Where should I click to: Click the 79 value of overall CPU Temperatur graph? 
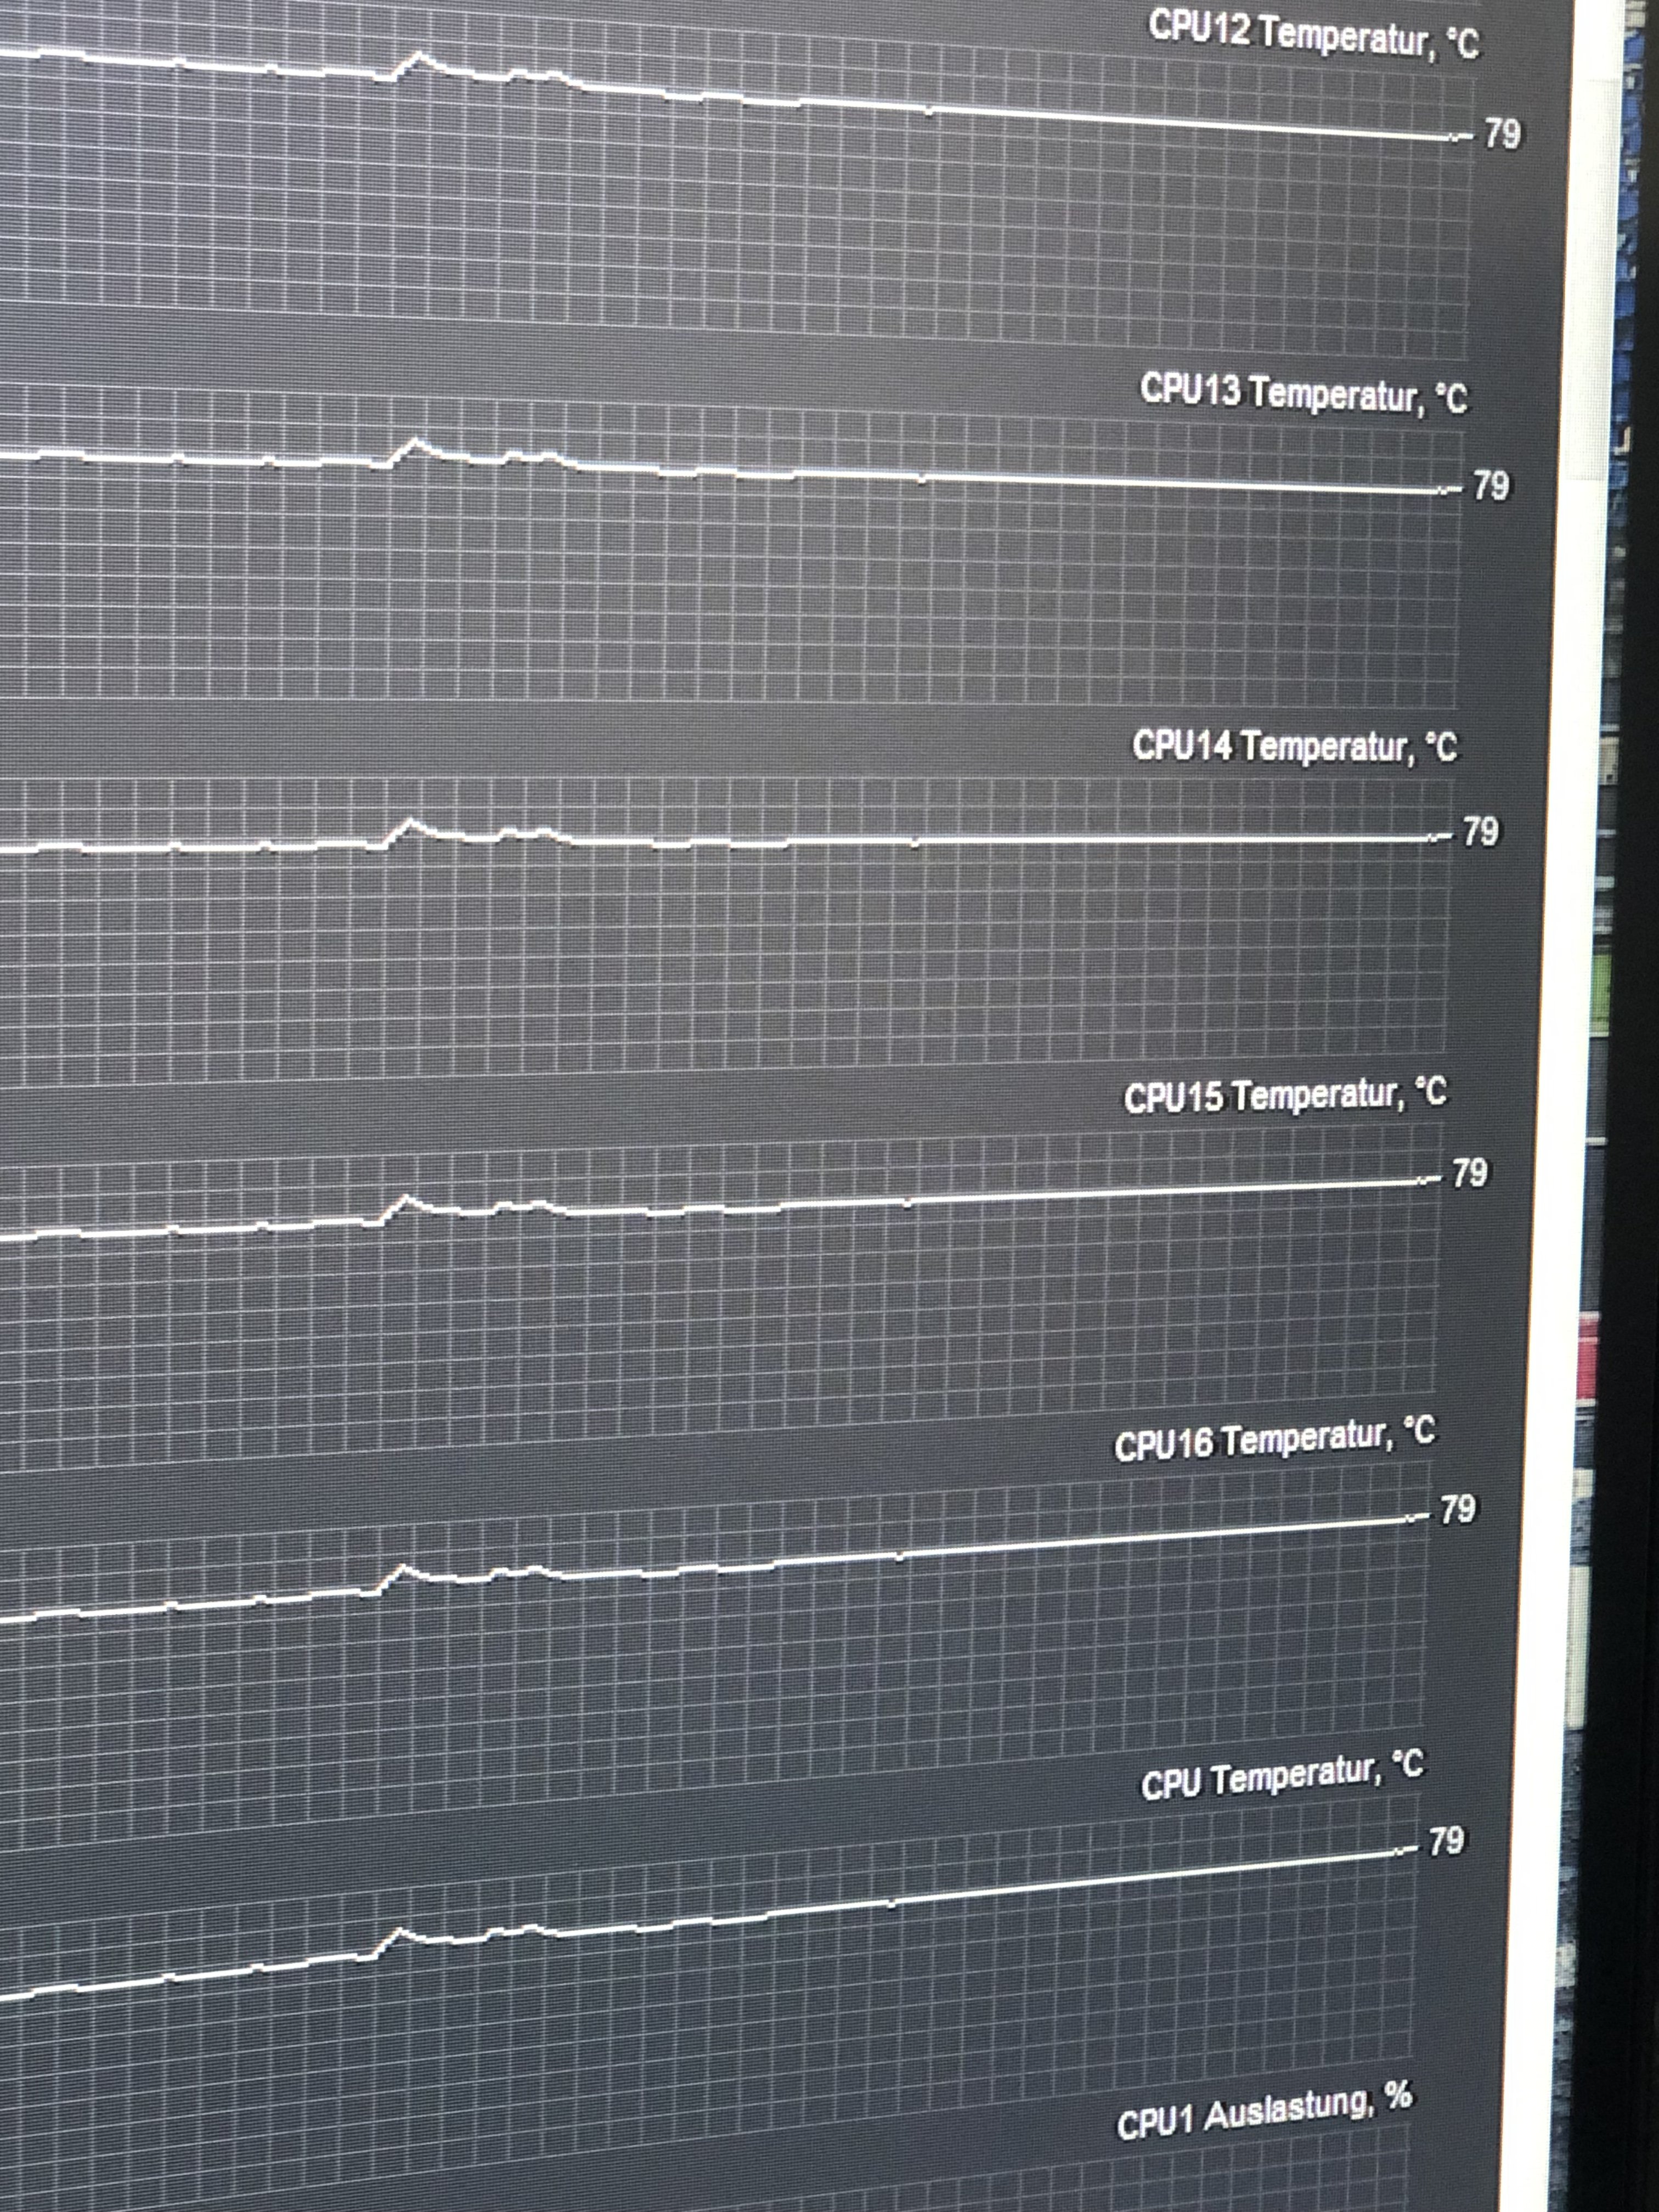(x=1446, y=1841)
